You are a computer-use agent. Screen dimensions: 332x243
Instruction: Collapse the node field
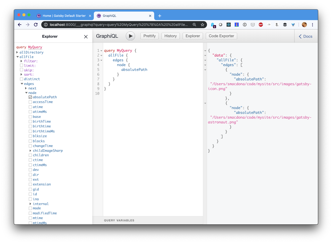tap(26, 93)
